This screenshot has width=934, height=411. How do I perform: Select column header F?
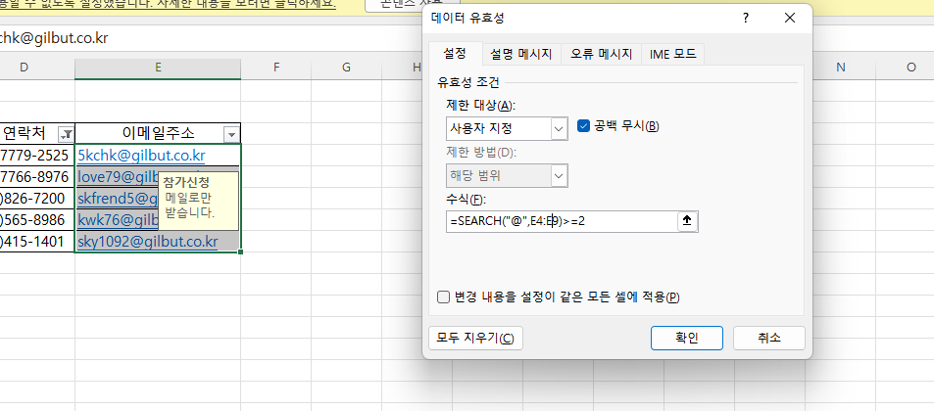[x=276, y=68]
